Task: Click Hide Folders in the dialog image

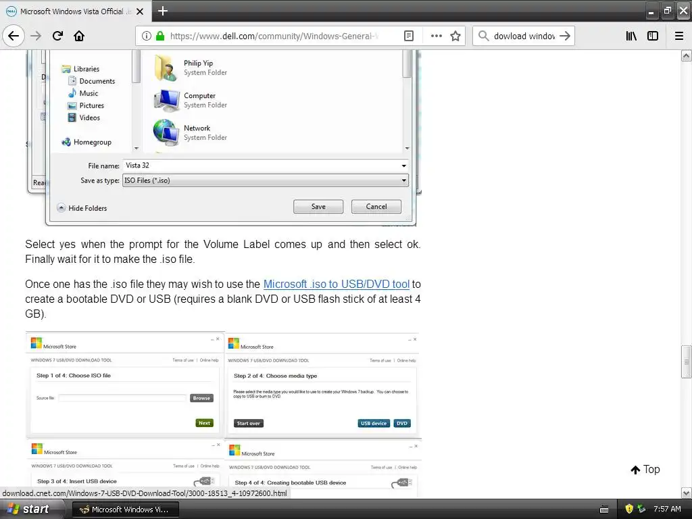Action: coord(82,208)
